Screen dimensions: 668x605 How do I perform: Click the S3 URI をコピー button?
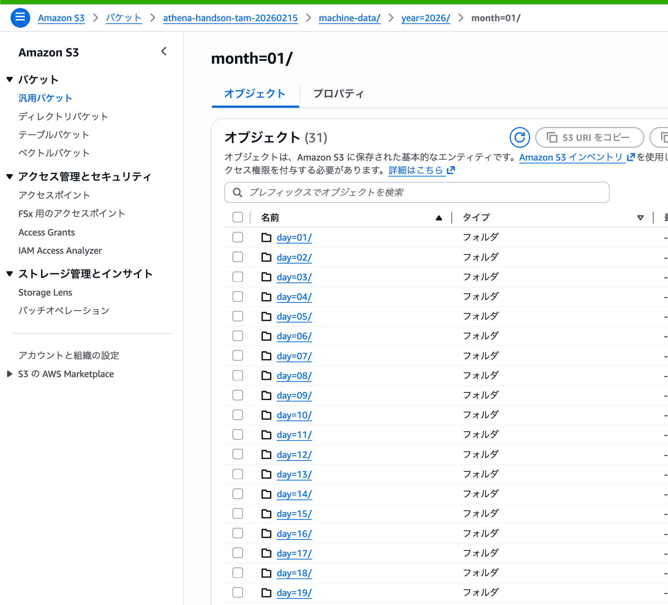[x=589, y=137]
